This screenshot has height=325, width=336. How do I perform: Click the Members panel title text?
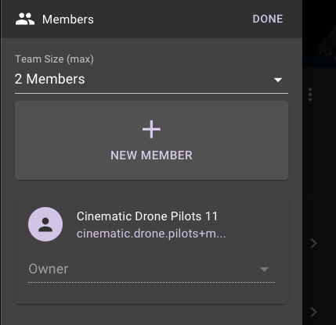[68, 20]
